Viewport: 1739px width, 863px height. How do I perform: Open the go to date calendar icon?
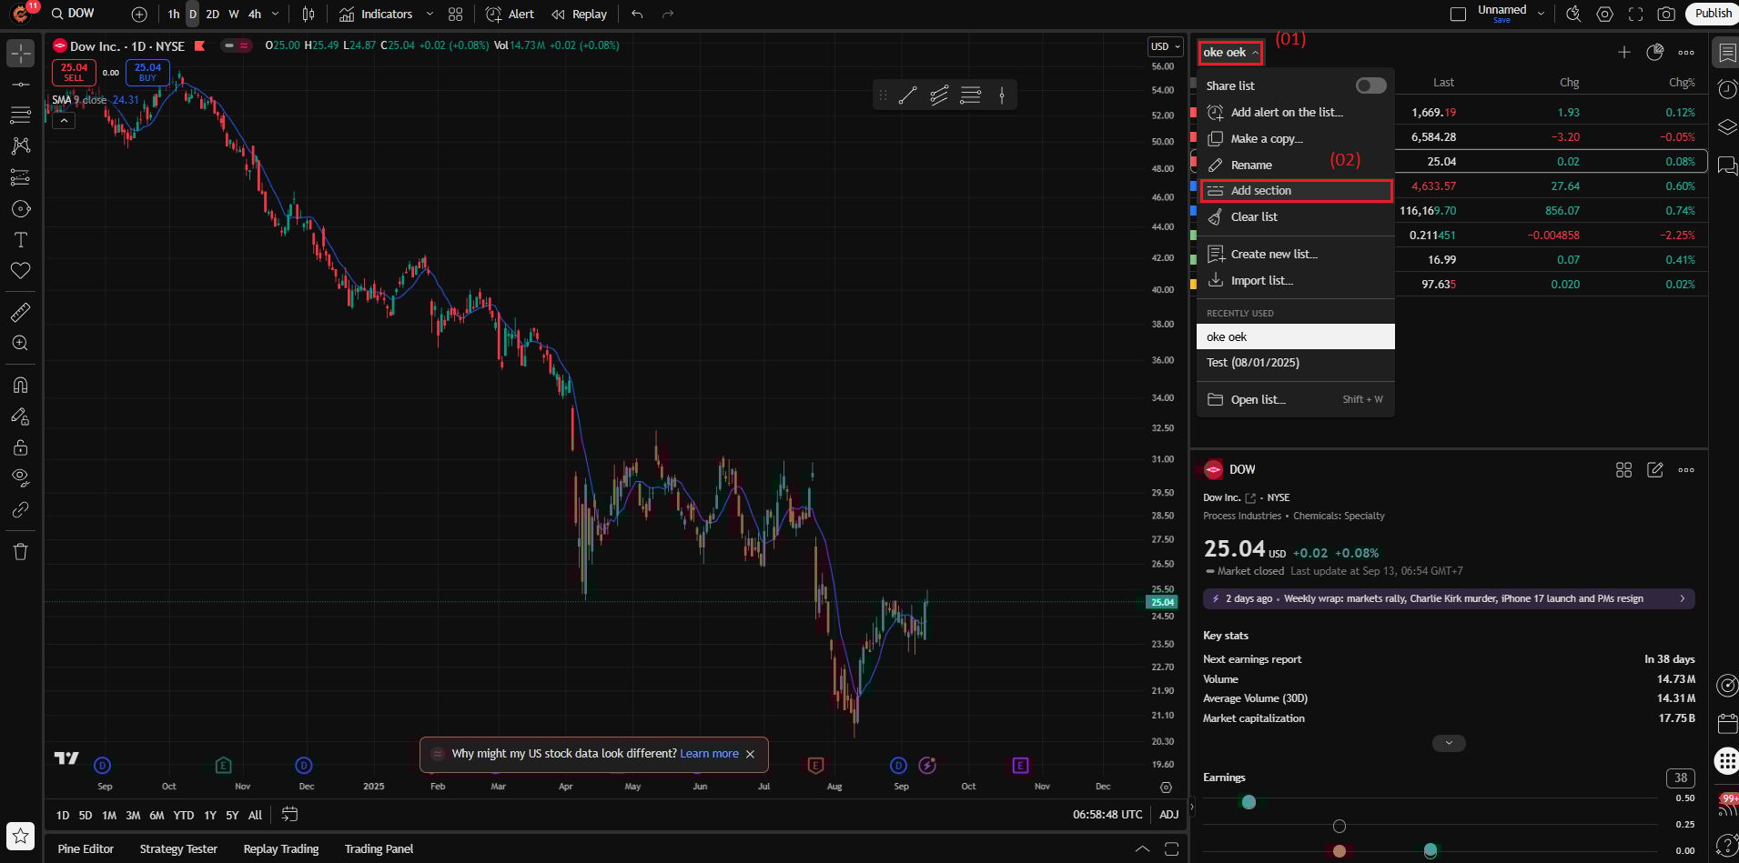pos(289,815)
